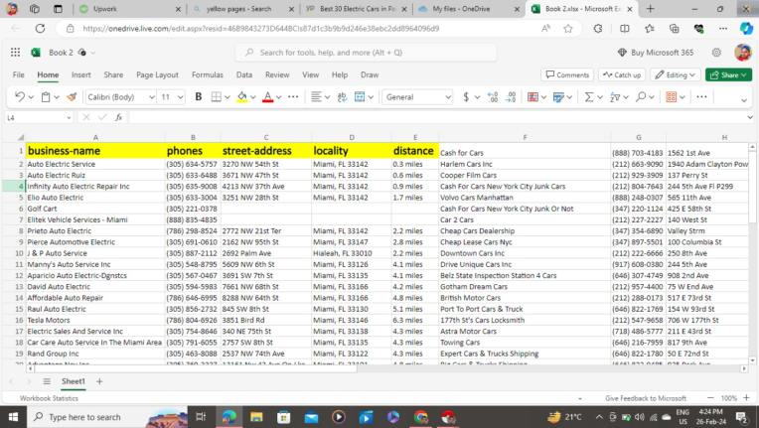The height and width of the screenshot is (428, 759).
Task: Open the Windows Start menu
Action: pos(13,417)
